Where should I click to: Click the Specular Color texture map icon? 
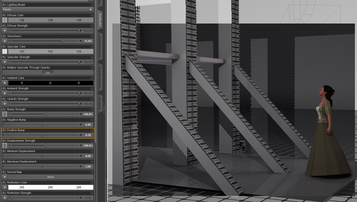point(5,51)
